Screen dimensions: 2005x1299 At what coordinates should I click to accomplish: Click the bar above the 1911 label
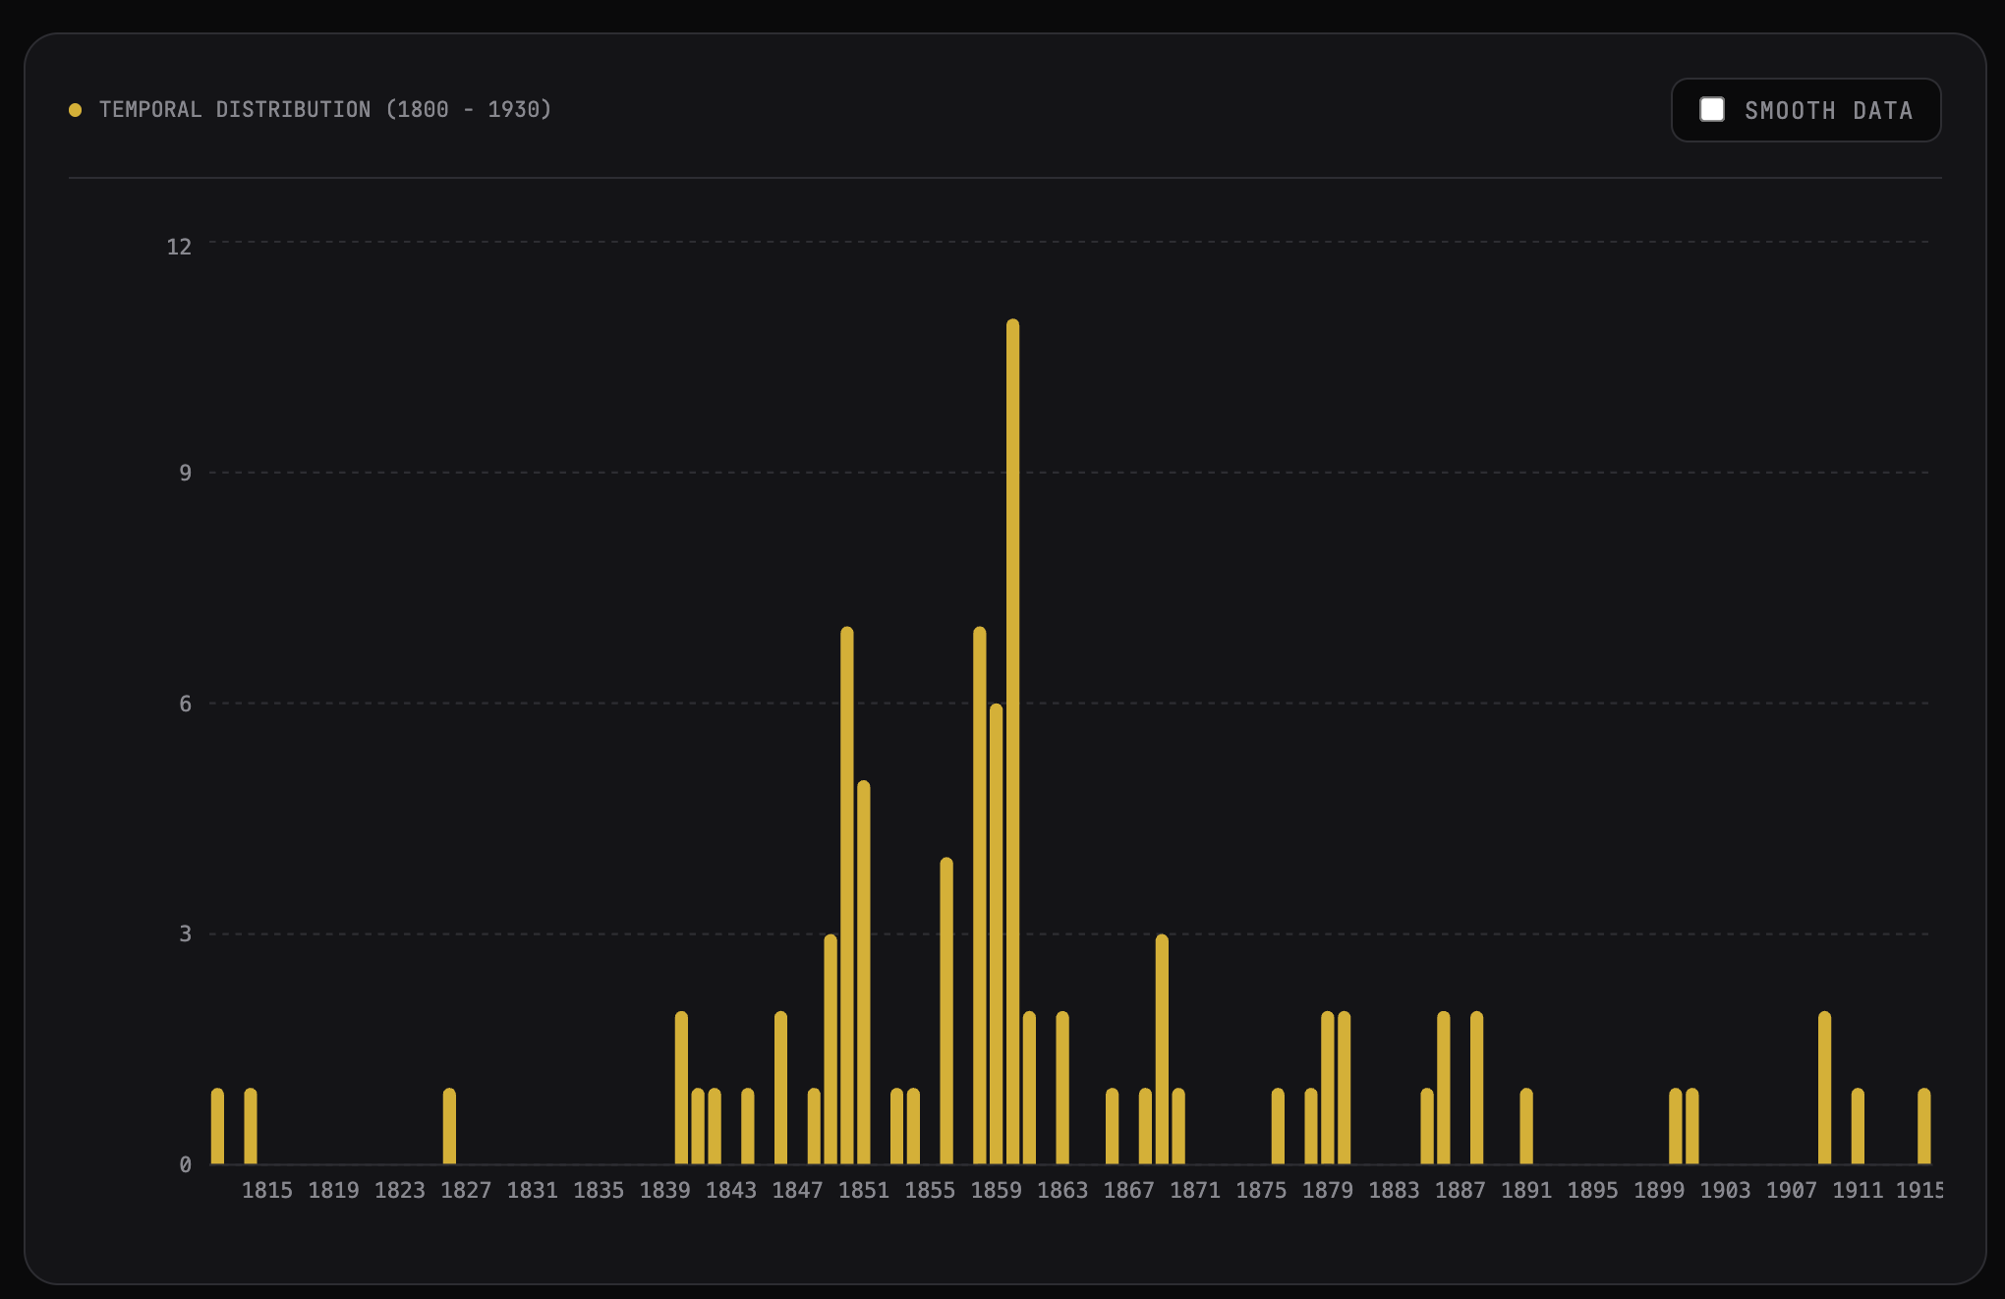coord(1858,1127)
